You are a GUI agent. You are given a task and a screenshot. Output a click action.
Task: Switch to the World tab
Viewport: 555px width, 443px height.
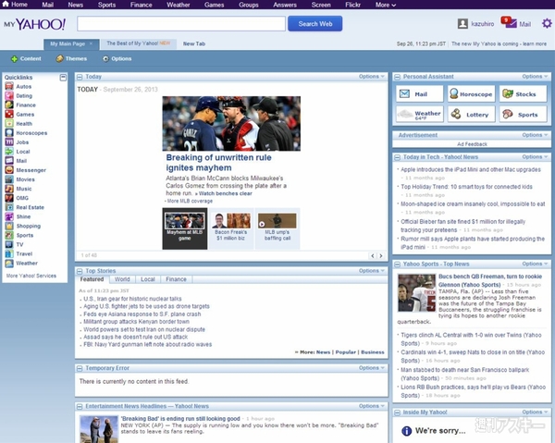point(122,279)
